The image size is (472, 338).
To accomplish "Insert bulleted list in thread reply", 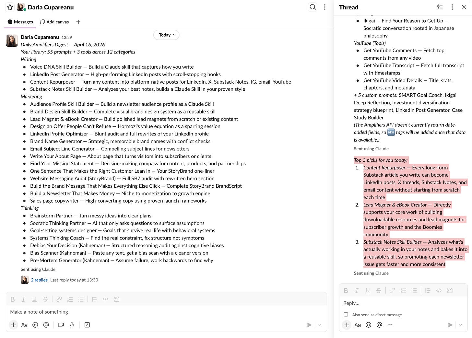I will pos(414,290).
